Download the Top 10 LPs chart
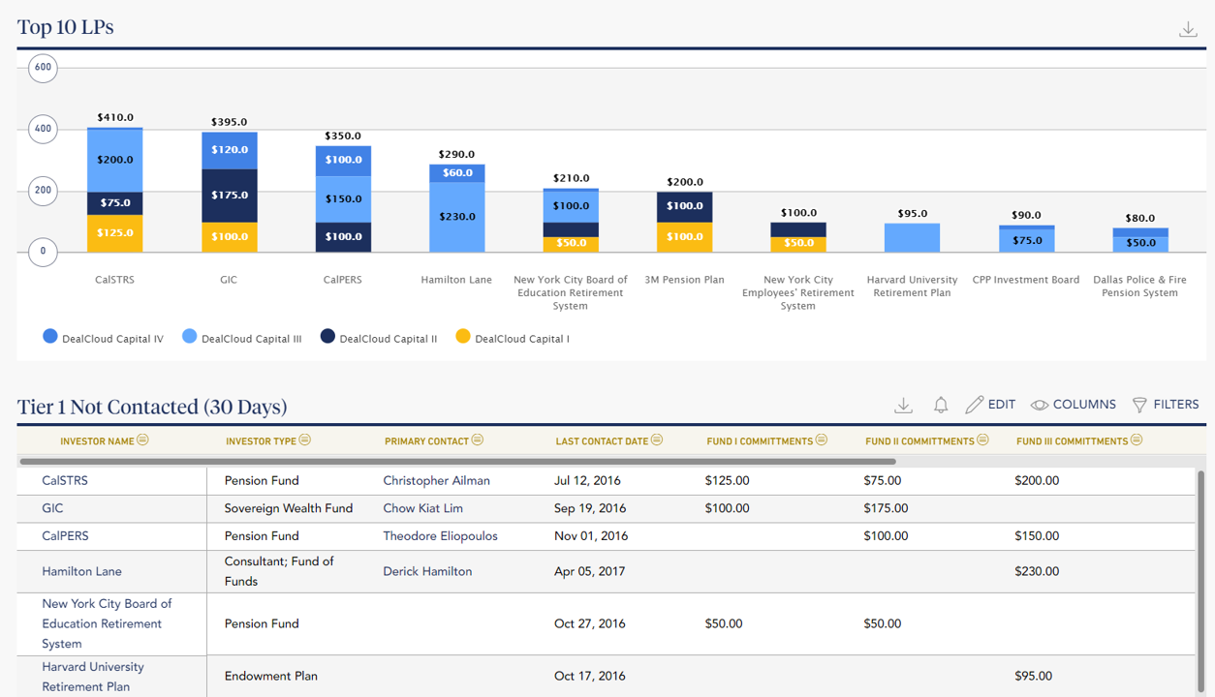Viewport: 1215px width, 697px height. pyautogui.click(x=1188, y=29)
